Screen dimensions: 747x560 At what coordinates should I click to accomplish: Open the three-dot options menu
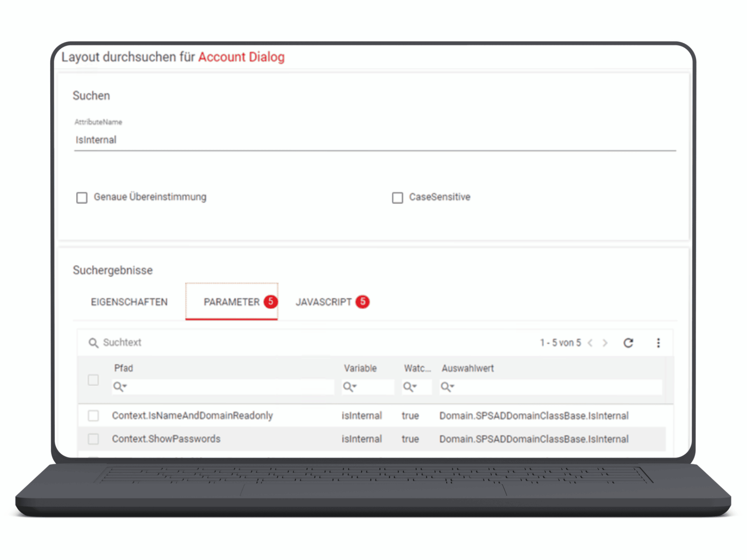coord(659,343)
